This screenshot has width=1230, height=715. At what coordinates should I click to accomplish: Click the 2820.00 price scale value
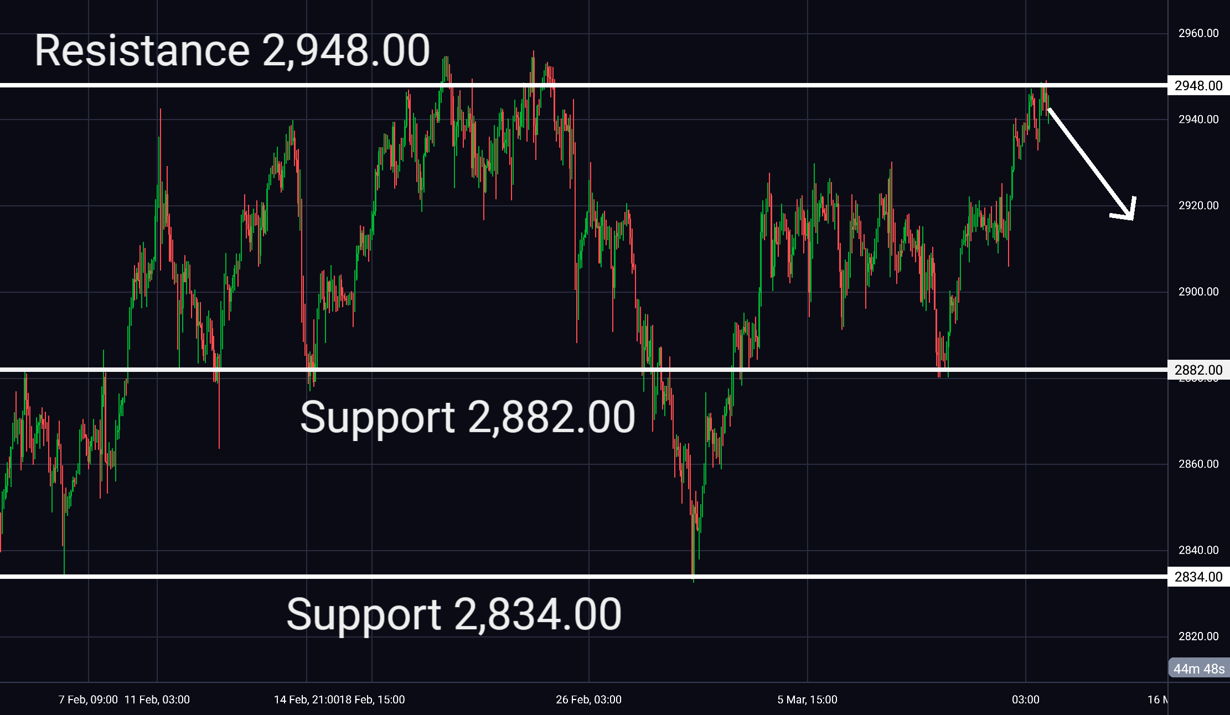tap(1198, 636)
